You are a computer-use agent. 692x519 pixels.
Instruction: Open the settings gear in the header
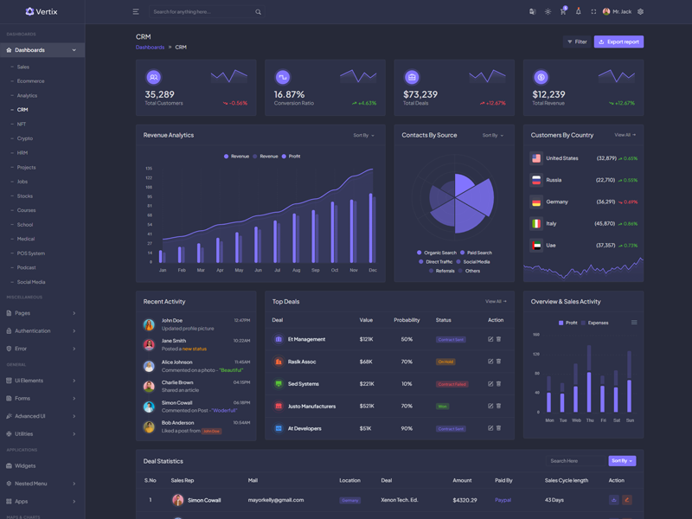coord(640,12)
